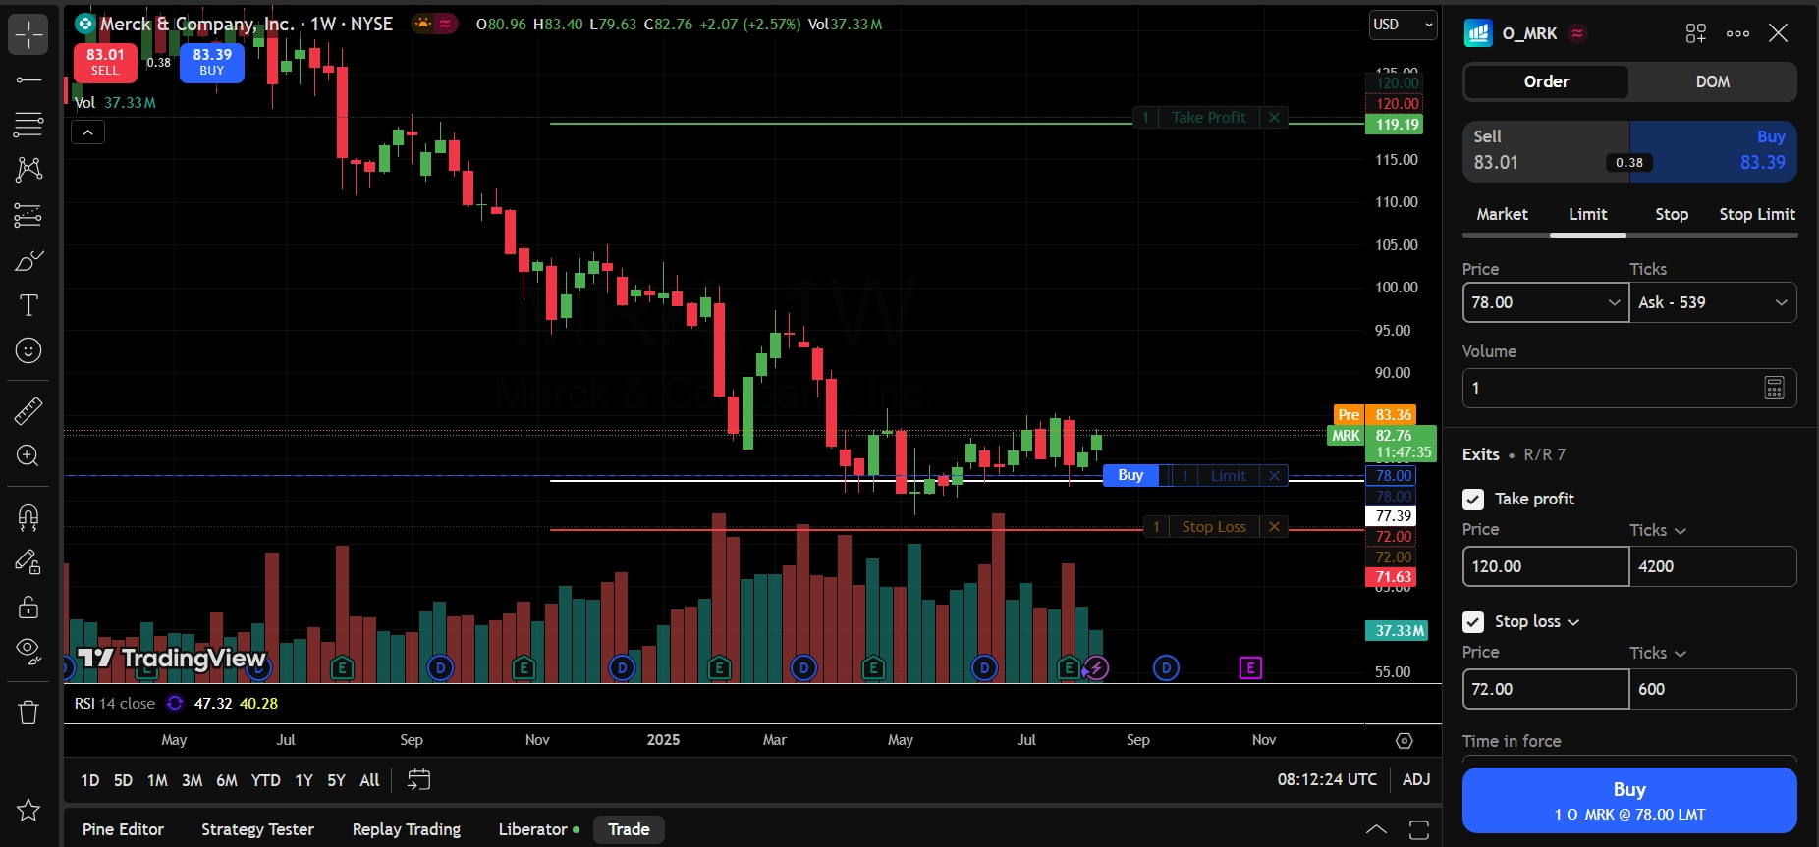Open the volume calculator icon
1819x847 pixels.
[1774, 388]
